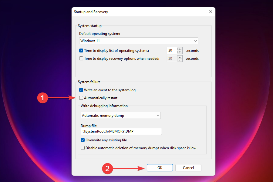Click the Default operating system label
Screen dimensions: 273x182
coord(99,34)
